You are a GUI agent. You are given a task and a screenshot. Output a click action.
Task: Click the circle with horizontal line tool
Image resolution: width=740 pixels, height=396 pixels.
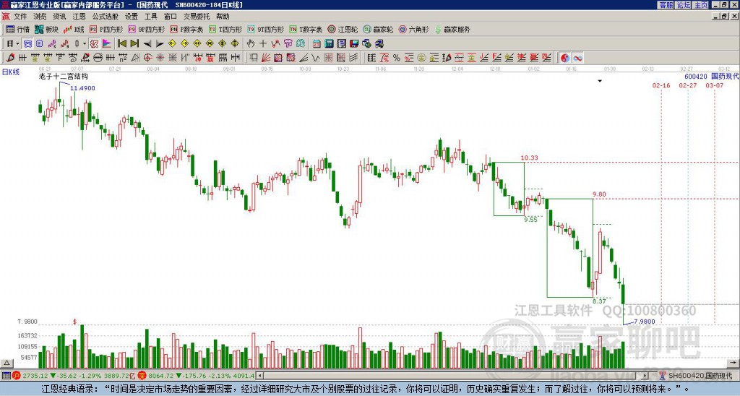(x=98, y=58)
